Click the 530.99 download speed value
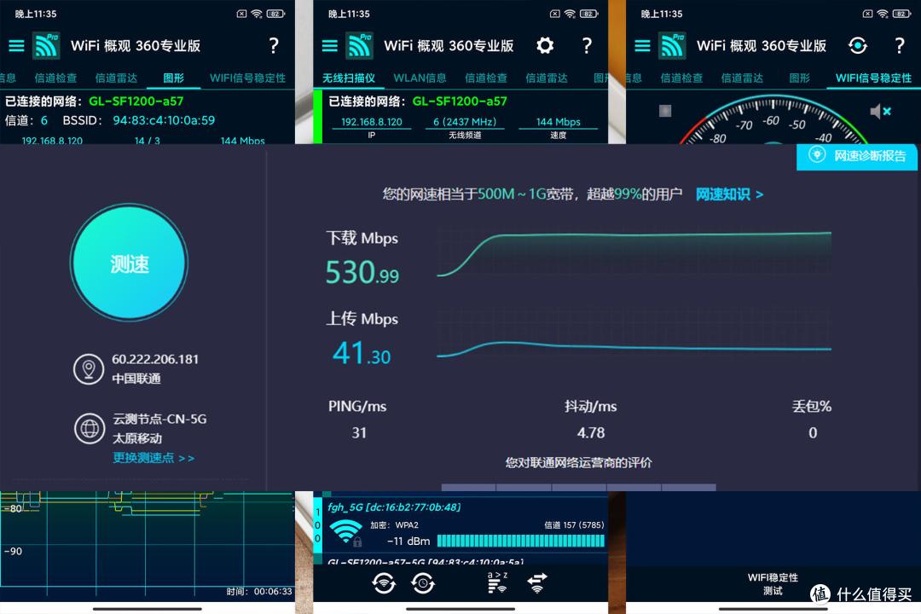 tap(362, 273)
